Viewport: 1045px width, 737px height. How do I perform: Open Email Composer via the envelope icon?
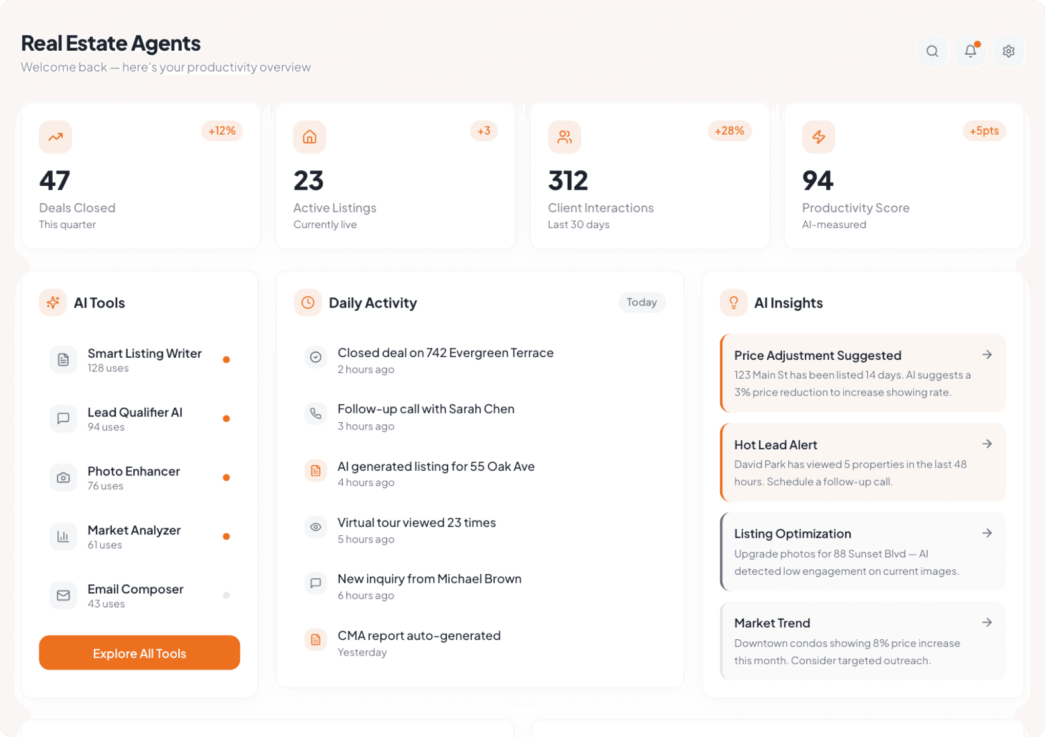[63, 595]
